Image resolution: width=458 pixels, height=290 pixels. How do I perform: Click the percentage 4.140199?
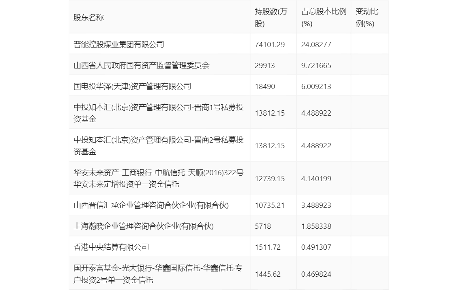click(x=316, y=179)
